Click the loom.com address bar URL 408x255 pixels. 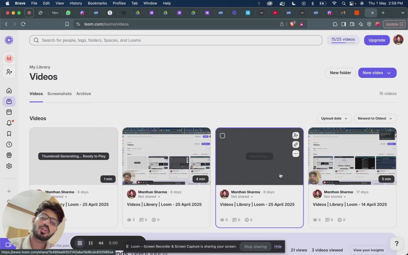(x=106, y=24)
